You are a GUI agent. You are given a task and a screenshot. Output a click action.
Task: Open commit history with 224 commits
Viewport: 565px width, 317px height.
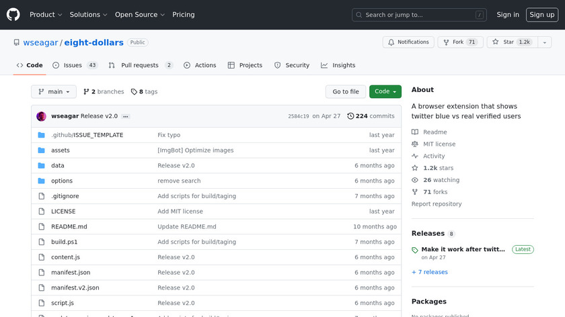click(371, 116)
